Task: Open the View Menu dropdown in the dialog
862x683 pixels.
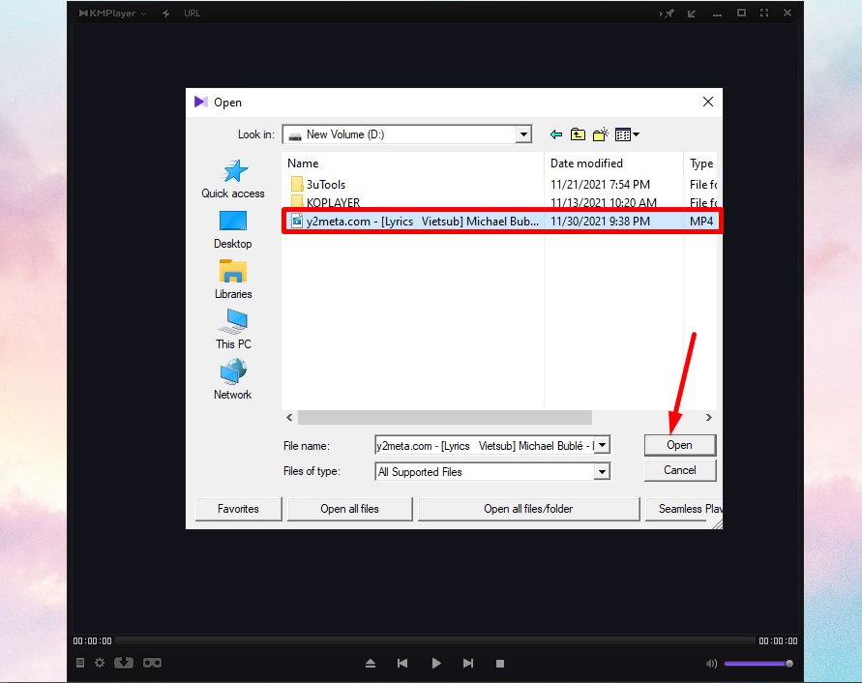Action: [x=622, y=134]
